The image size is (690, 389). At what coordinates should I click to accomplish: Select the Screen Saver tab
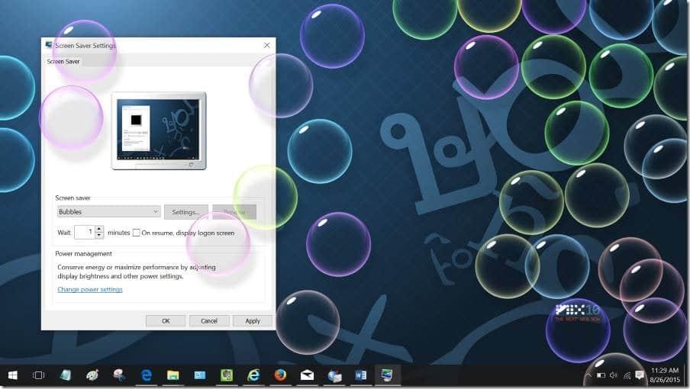pyautogui.click(x=63, y=61)
